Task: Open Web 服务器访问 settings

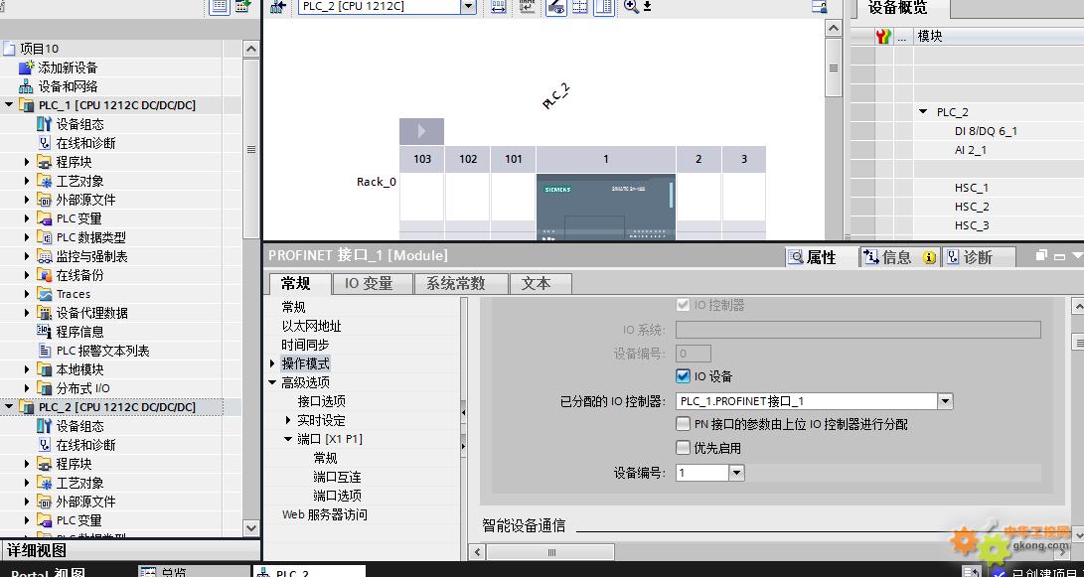Action: (324, 514)
